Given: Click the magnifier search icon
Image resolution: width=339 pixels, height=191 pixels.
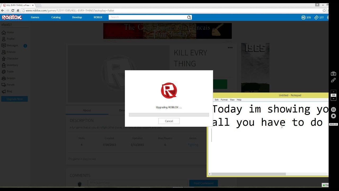Looking at the screenshot, I should point(189,17).
